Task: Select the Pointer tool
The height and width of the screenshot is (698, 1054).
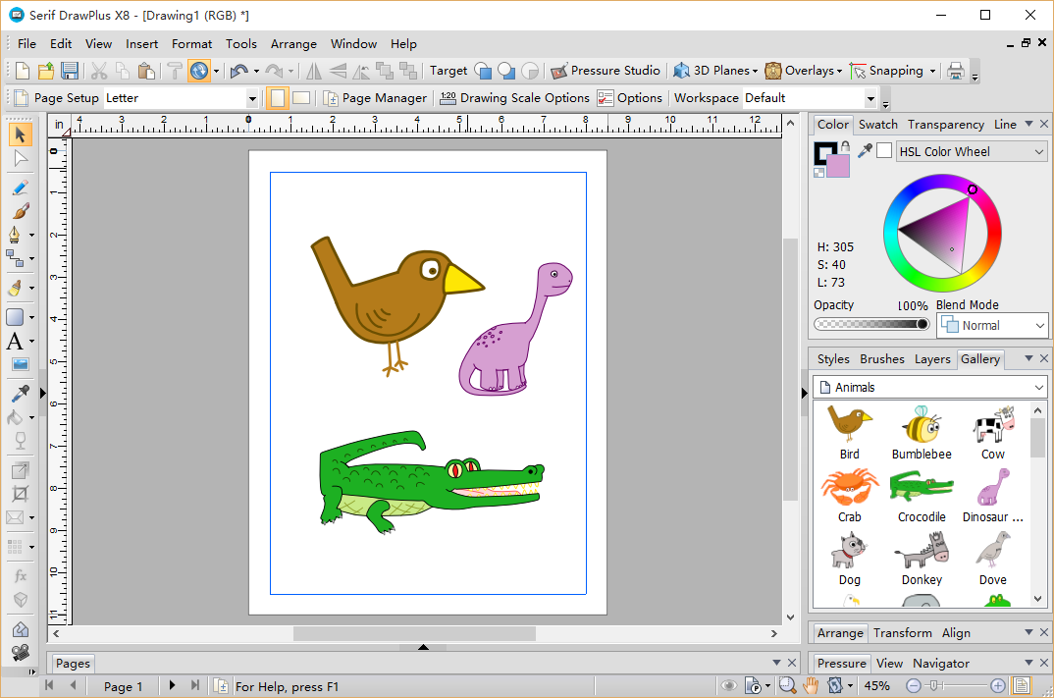Action: pyautogui.click(x=21, y=134)
